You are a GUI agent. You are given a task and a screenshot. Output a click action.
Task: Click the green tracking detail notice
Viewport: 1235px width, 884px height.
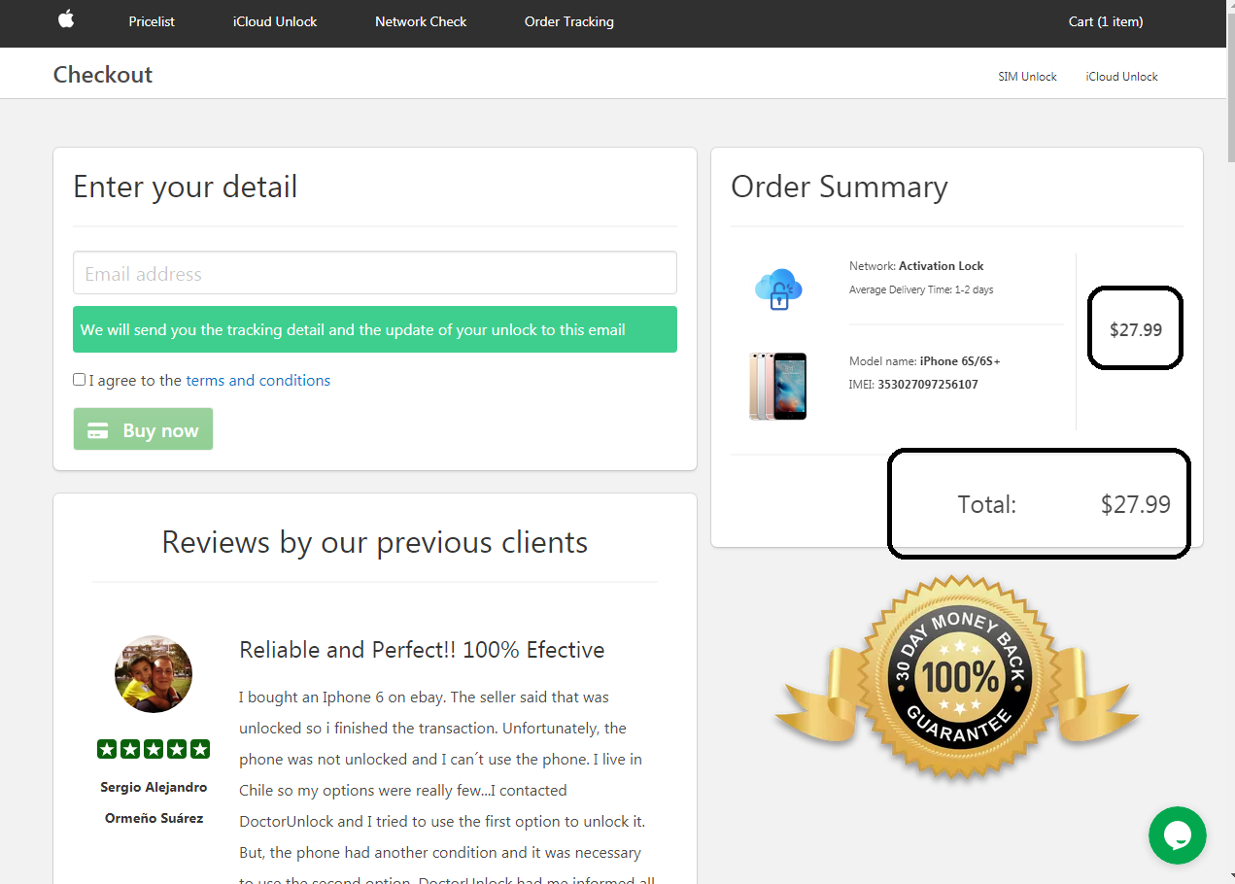pos(375,329)
